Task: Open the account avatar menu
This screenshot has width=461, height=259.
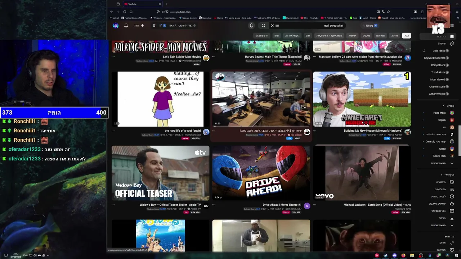Action: tap(116, 26)
